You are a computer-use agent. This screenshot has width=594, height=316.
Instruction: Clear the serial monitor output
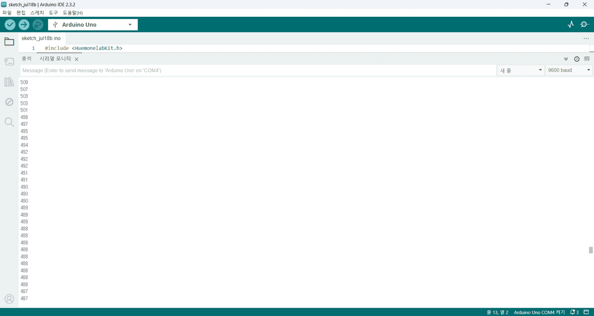pos(587,59)
